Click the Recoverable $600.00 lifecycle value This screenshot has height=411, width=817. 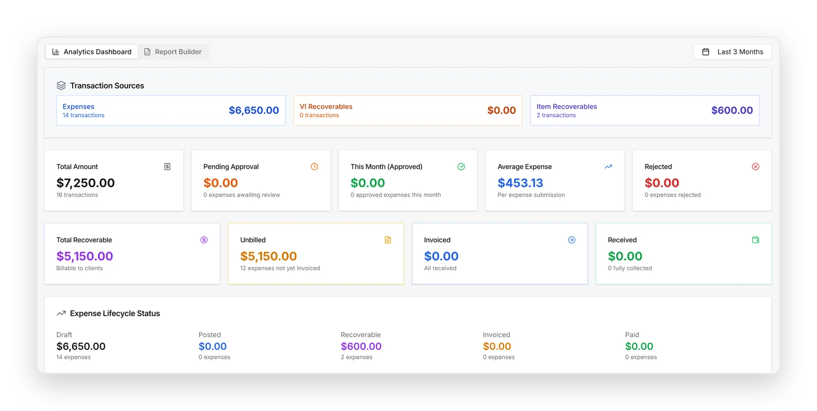(361, 346)
